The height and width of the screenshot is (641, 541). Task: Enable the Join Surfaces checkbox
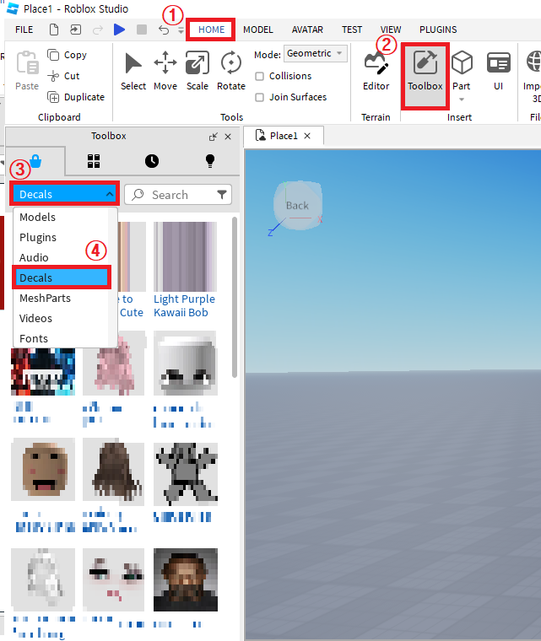pyautogui.click(x=259, y=97)
